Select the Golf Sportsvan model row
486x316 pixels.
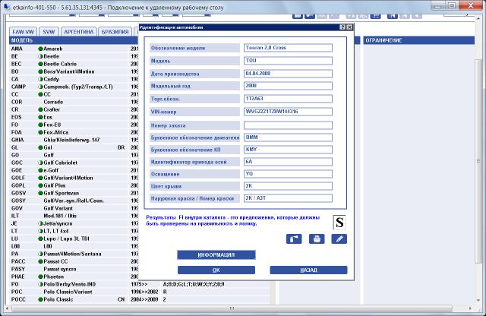point(74,193)
